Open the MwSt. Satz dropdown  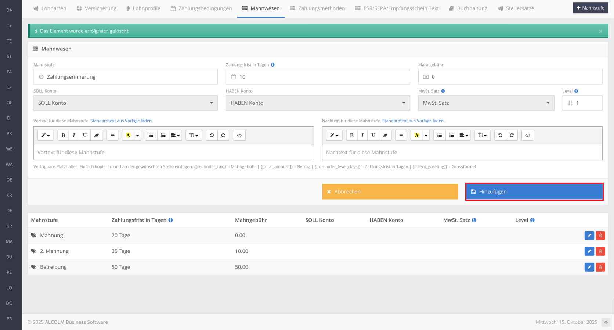[486, 103]
